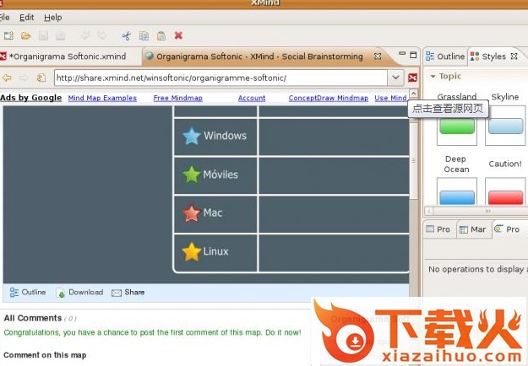Image resolution: width=528 pixels, height=366 pixels.
Task: Click the yellow star beside Linux
Action: point(191,251)
